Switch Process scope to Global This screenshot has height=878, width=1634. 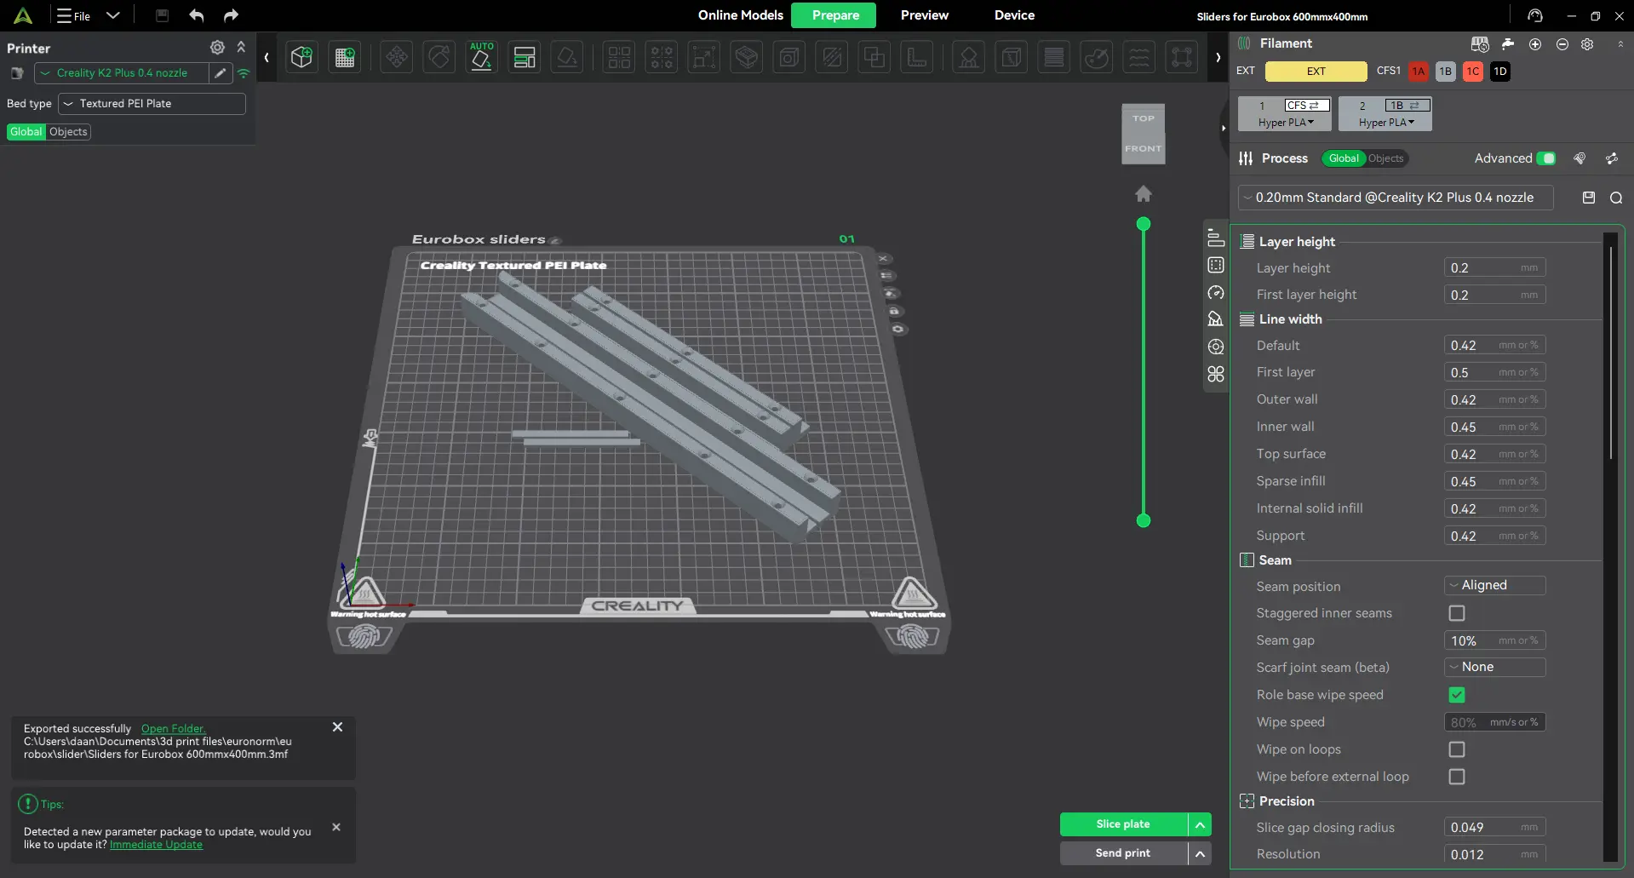coord(1344,158)
